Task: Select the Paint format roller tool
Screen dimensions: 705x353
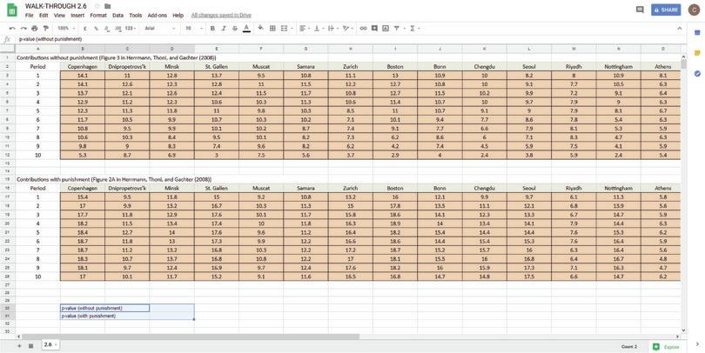Action: [x=45, y=29]
